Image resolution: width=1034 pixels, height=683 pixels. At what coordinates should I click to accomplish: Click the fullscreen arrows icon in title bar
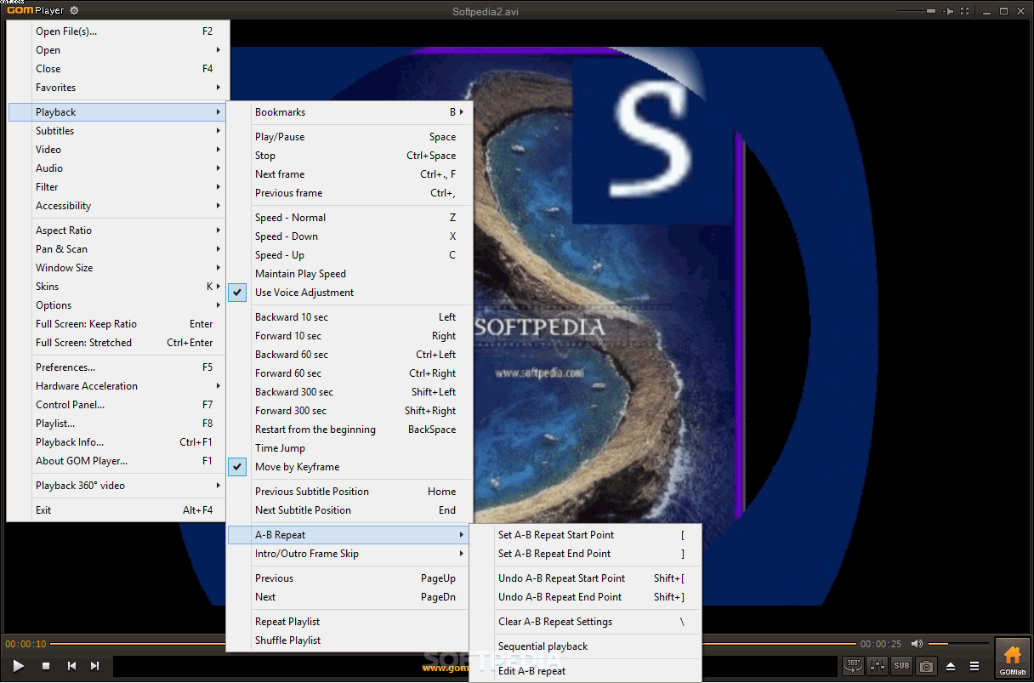click(965, 11)
